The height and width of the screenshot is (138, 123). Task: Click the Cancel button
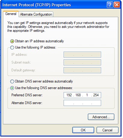[107, 130]
